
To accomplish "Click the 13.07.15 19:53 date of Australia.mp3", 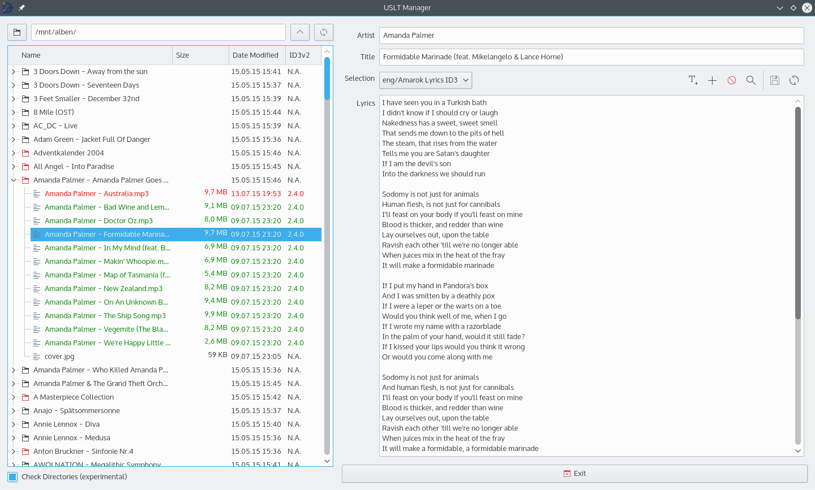I will pyautogui.click(x=256, y=194).
